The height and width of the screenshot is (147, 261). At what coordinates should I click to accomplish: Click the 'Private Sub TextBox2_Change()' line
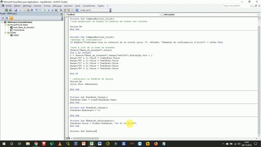pos(89,97)
